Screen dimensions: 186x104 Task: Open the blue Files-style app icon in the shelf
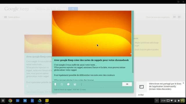(25, 101)
